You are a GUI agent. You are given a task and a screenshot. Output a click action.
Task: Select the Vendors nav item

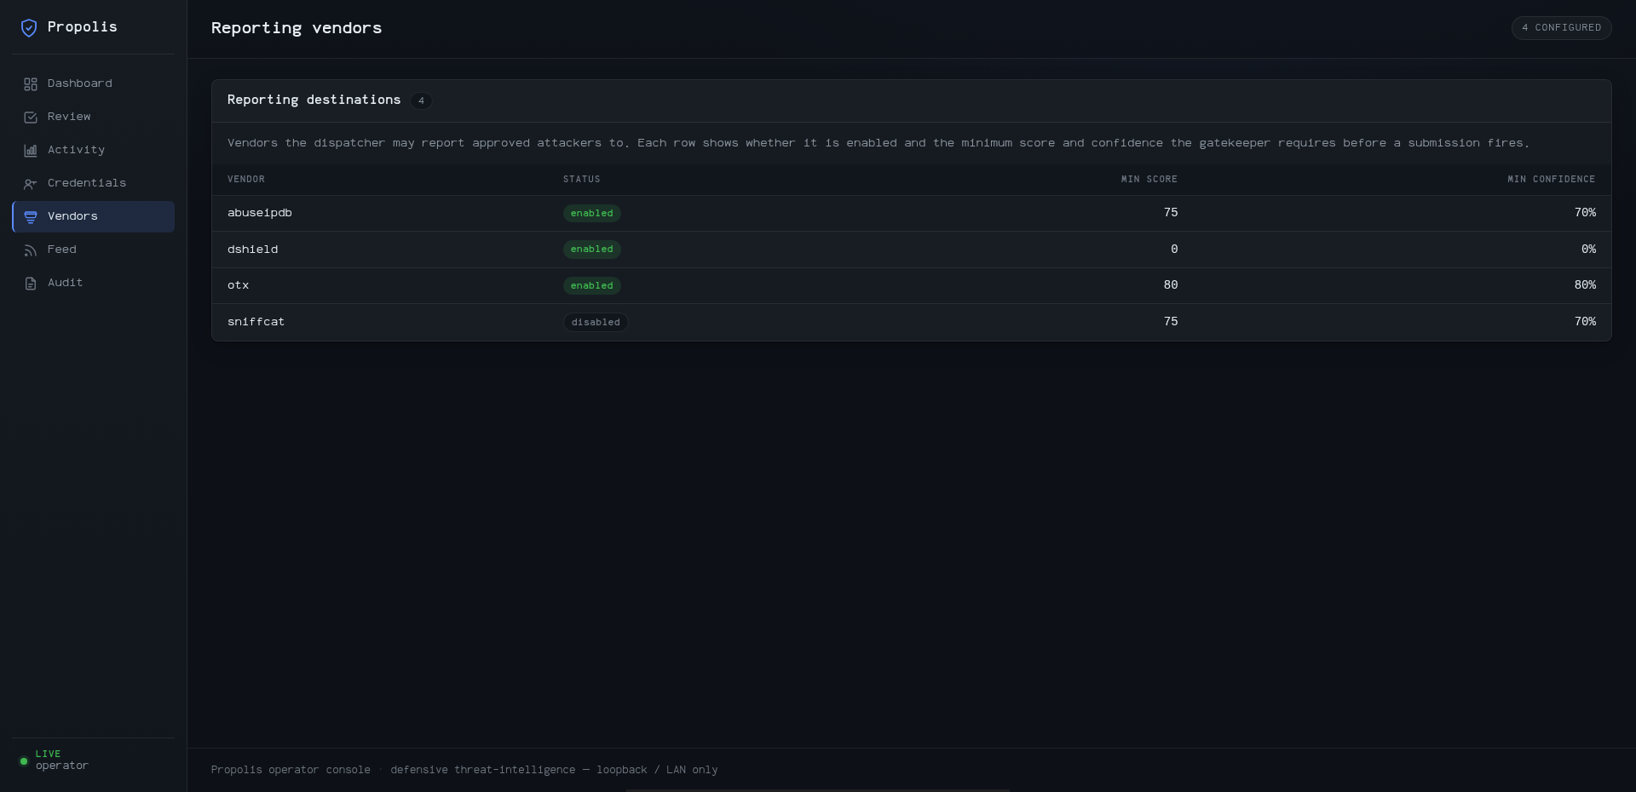click(93, 216)
